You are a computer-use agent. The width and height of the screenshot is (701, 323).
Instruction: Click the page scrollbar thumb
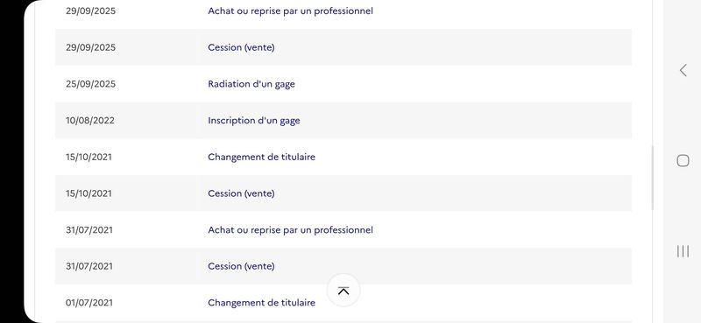coord(652,178)
